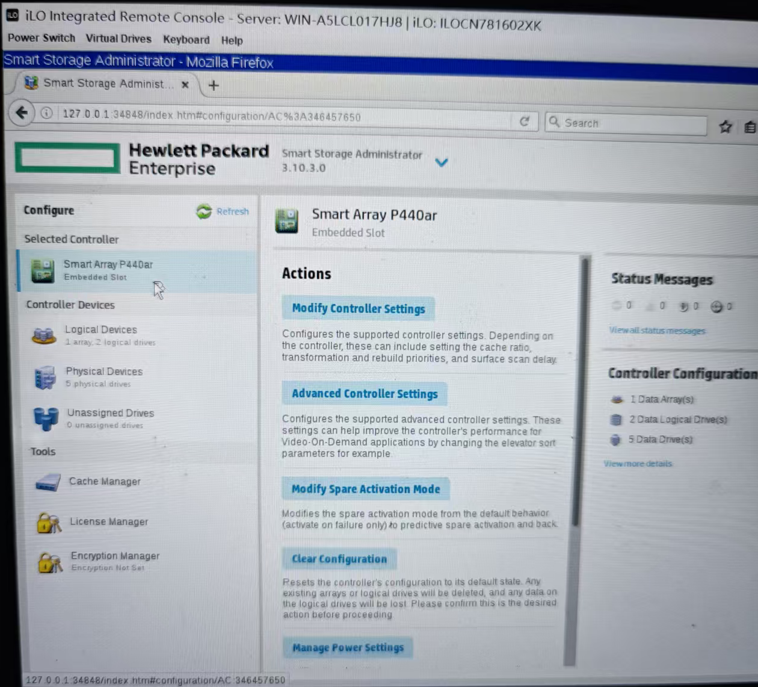Screen dimensions: 758x687
Task: Click the Logical Devices icon
Action: point(44,335)
